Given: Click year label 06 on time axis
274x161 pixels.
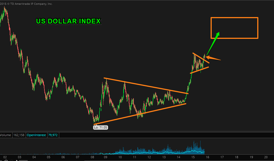Looking at the screenshot, I should click(x=63, y=157).
